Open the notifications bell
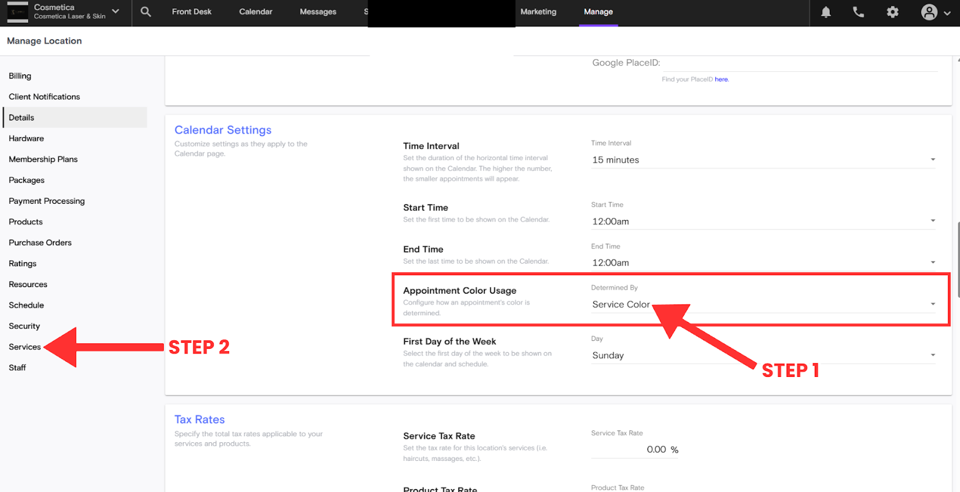 click(826, 12)
